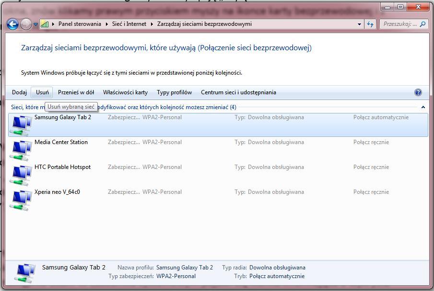This screenshot has height=291, width=434.
Task: Open Właściwości karty
Action: click(125, 92)
